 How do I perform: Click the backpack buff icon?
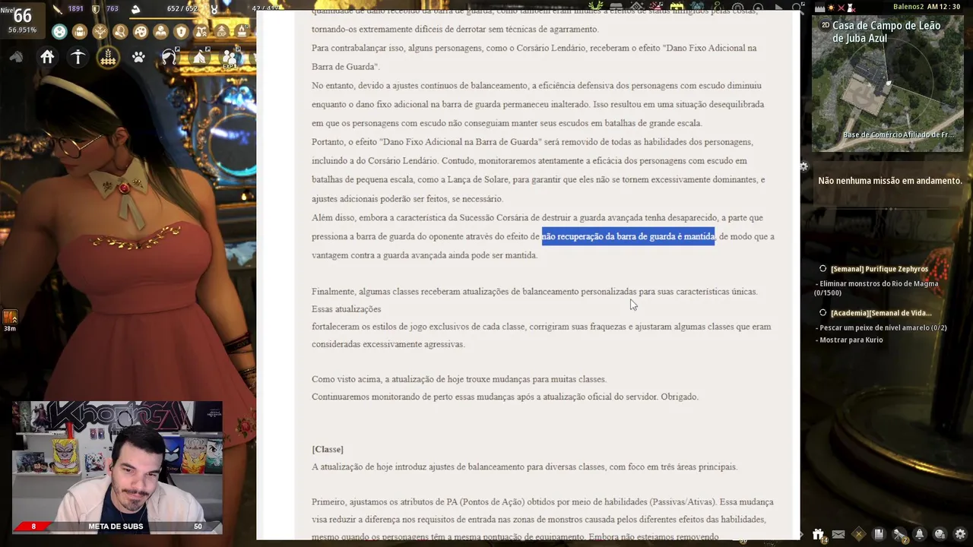(x=80, y=32)
